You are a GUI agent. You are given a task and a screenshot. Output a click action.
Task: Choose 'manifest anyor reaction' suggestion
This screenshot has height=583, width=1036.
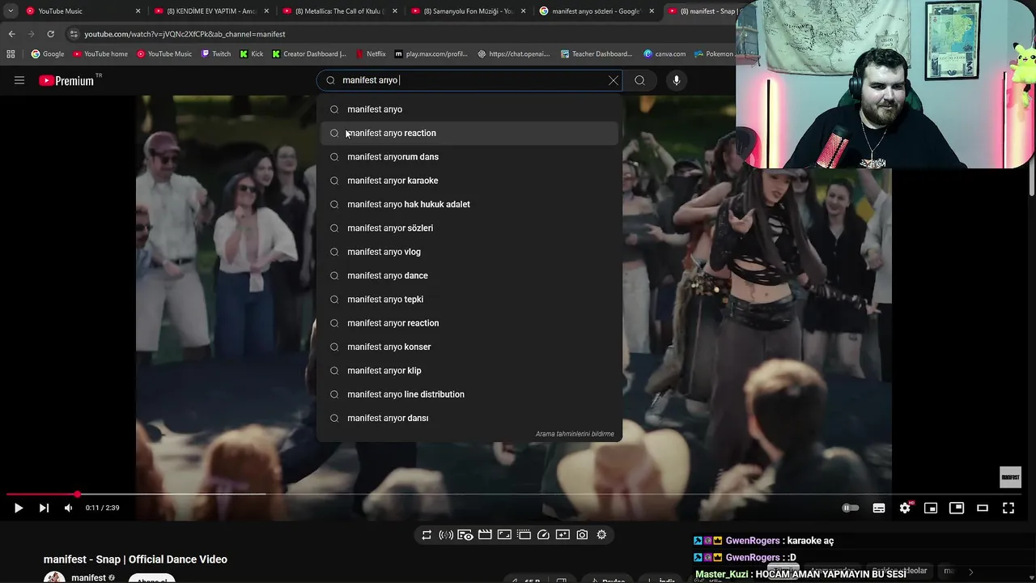coord(469,323)
